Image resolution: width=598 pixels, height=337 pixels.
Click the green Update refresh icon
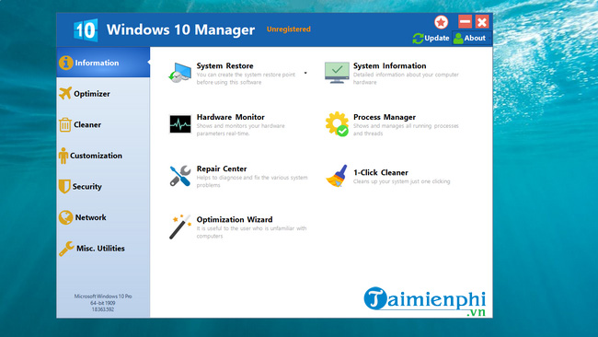[x=418, y=38]
